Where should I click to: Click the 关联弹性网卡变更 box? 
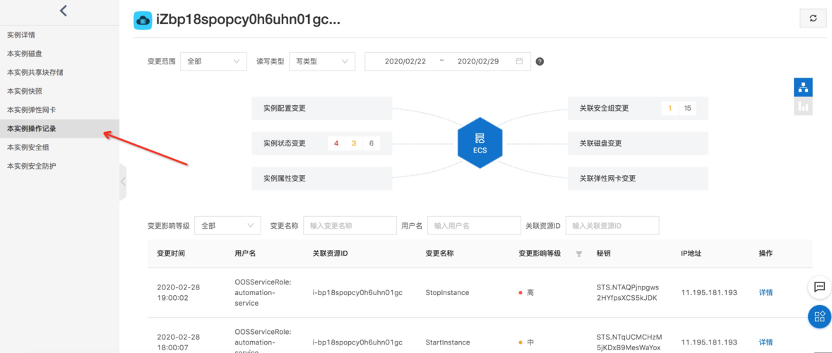pyautogui.click(x=638, y=179)
